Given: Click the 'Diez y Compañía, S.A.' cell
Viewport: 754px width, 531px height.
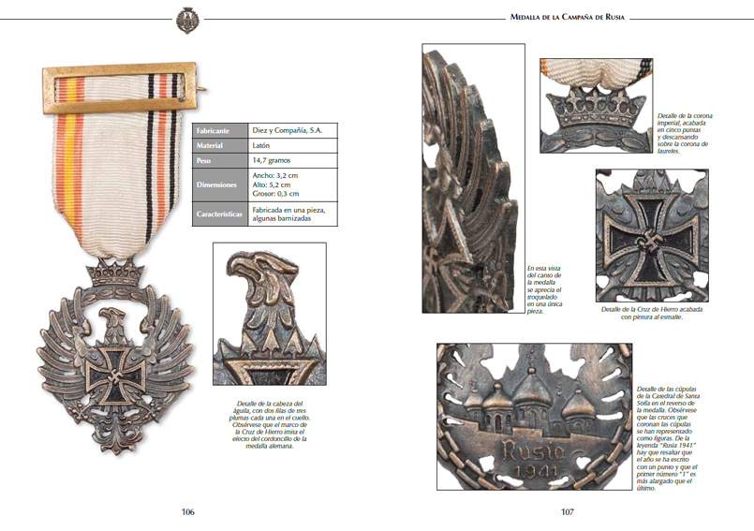Looking at the screenshot, I should pos(293,130).
